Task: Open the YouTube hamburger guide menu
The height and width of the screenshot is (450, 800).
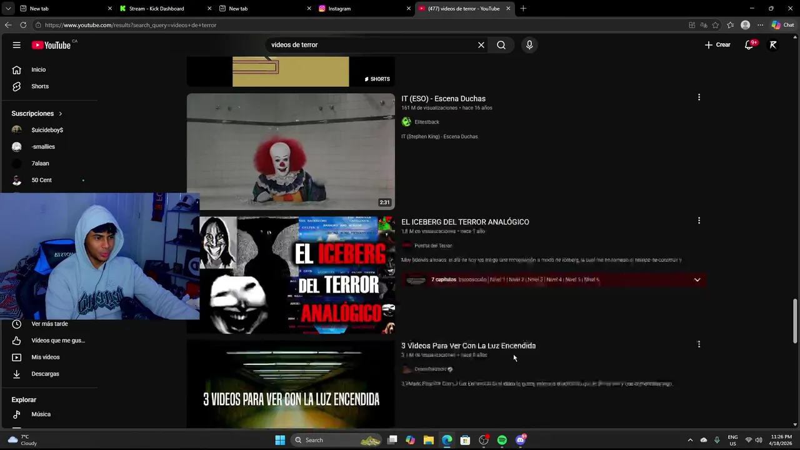Action: tap(17, 45)
